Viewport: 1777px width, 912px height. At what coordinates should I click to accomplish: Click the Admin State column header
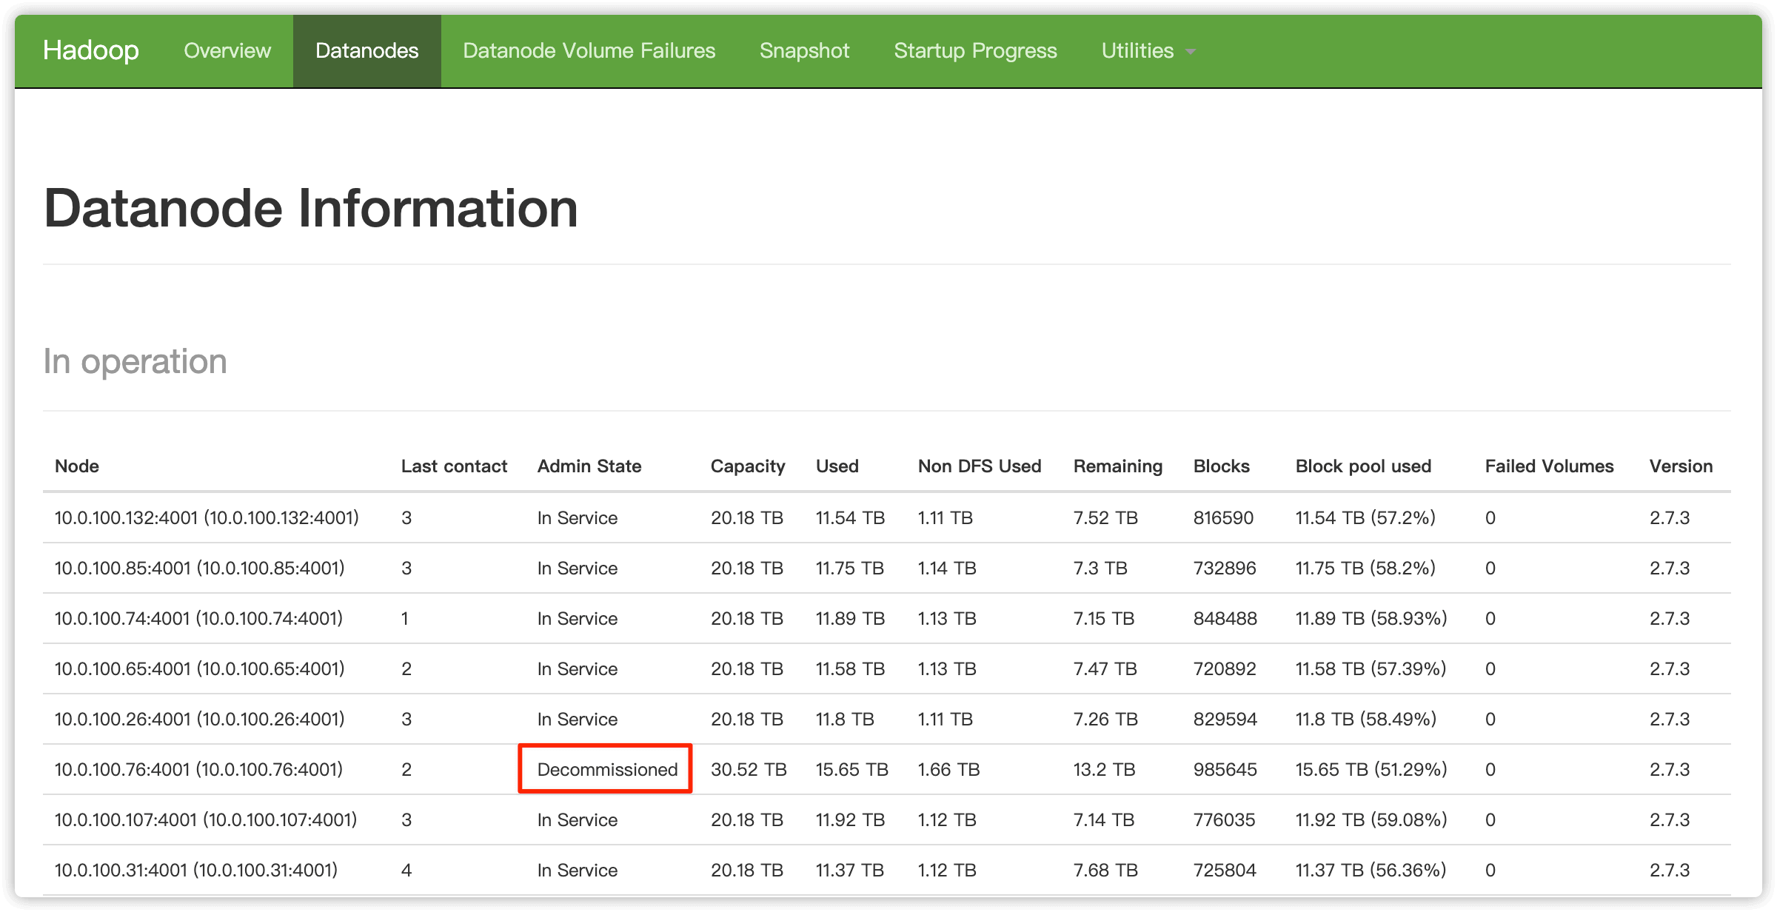[x=589, y=466]
